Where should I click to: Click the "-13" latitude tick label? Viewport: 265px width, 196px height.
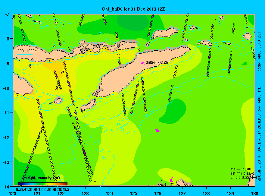click(x=6, y=162)
